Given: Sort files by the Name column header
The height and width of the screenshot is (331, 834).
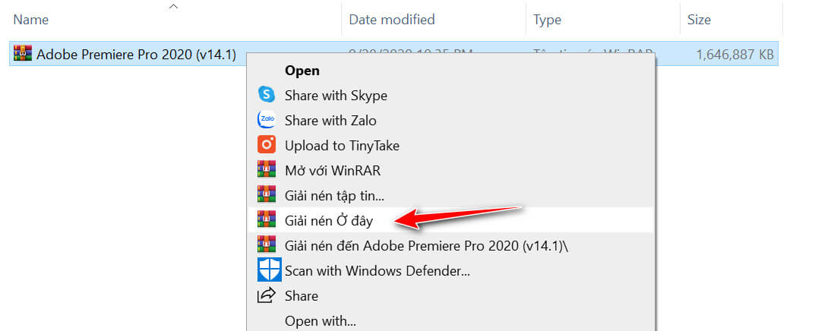Looking at the screenshot, I should (30, 19).
